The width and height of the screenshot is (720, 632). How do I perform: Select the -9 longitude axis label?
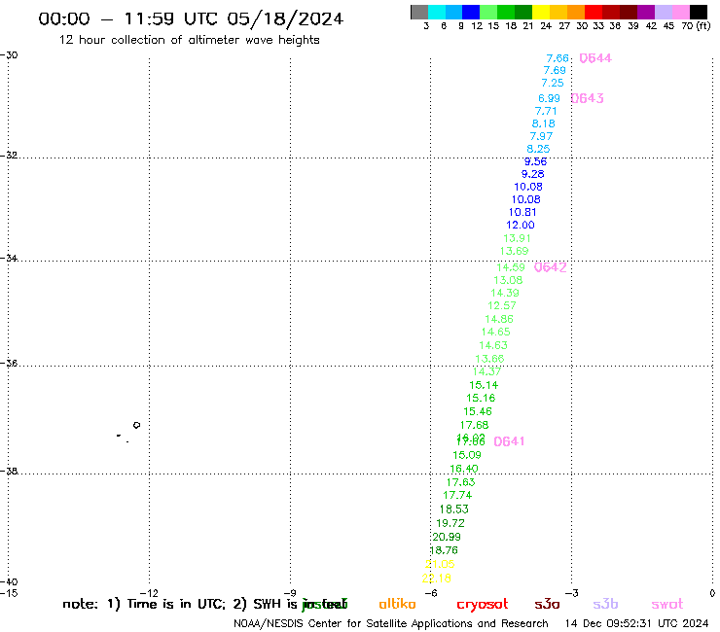click(x=290, y=593)
